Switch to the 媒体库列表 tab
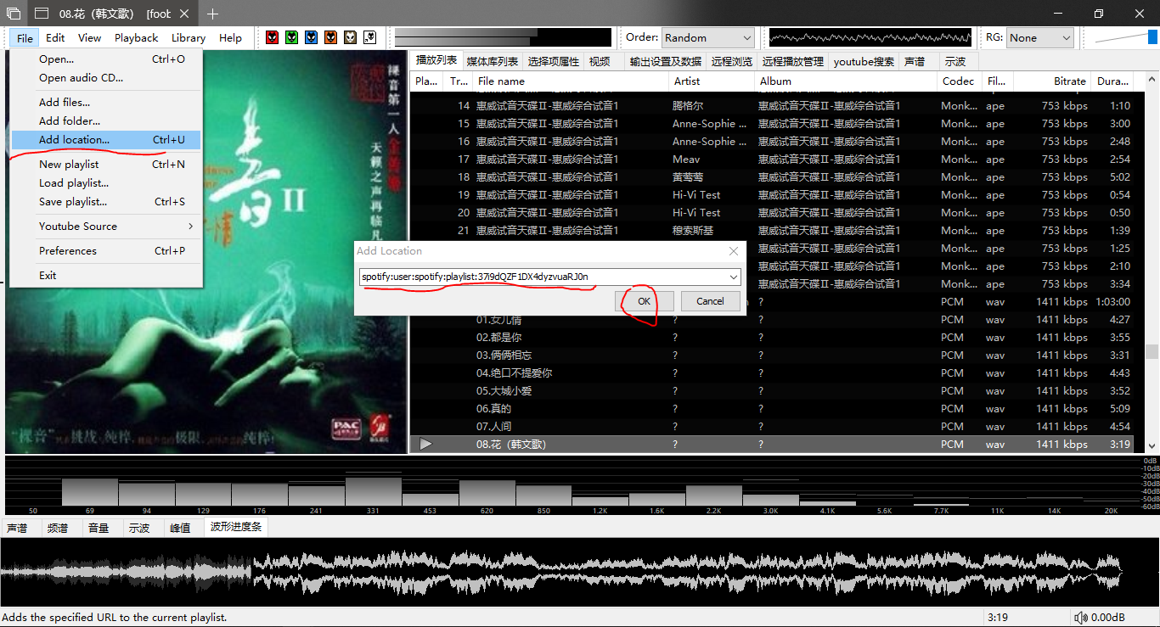The width and height of the screenshot is (1160, 627). (493, 61)
